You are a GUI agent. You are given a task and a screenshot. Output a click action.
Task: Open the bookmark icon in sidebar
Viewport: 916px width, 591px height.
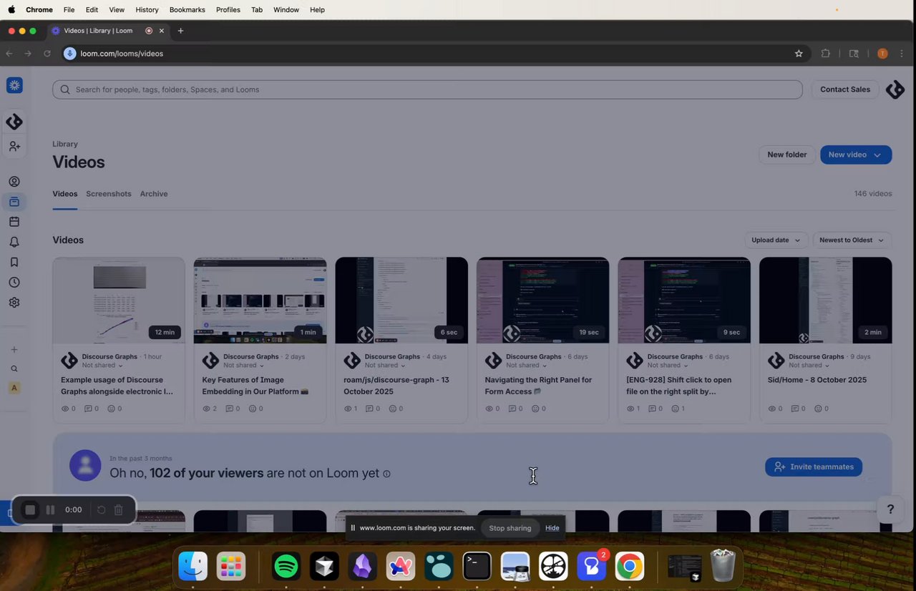click(x=14, y=262)
